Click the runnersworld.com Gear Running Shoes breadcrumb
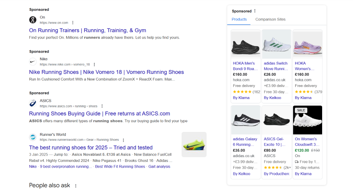 (79, 140)
